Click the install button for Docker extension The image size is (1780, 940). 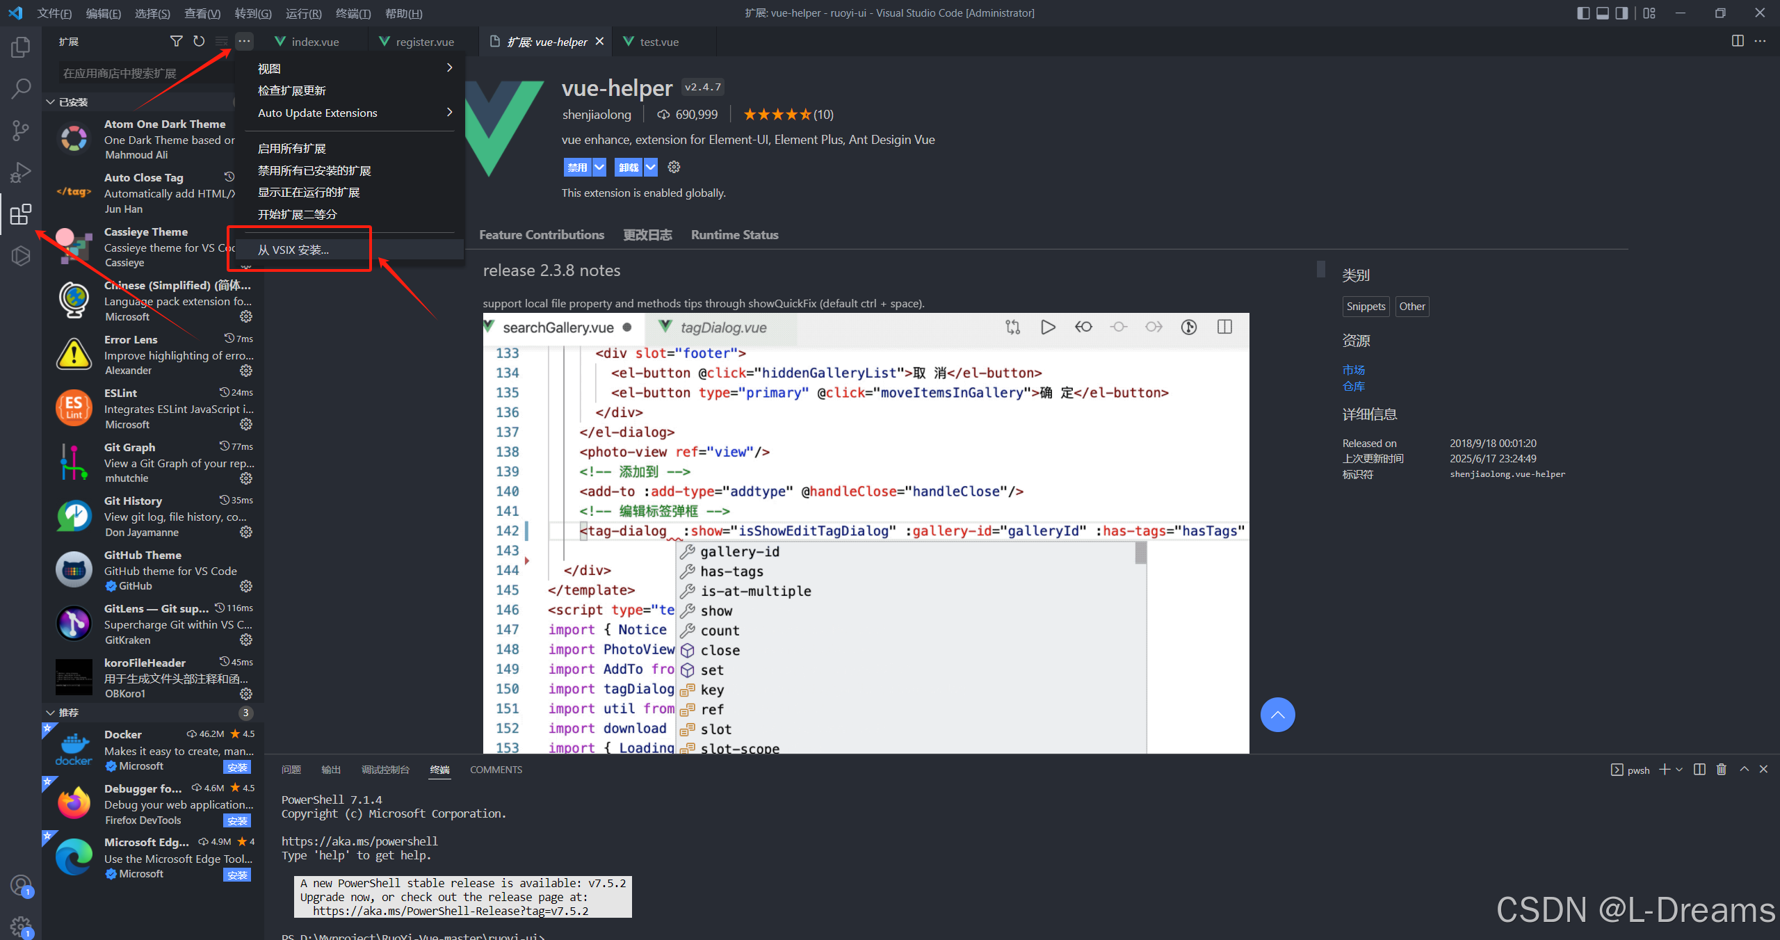tap(237, 768)
